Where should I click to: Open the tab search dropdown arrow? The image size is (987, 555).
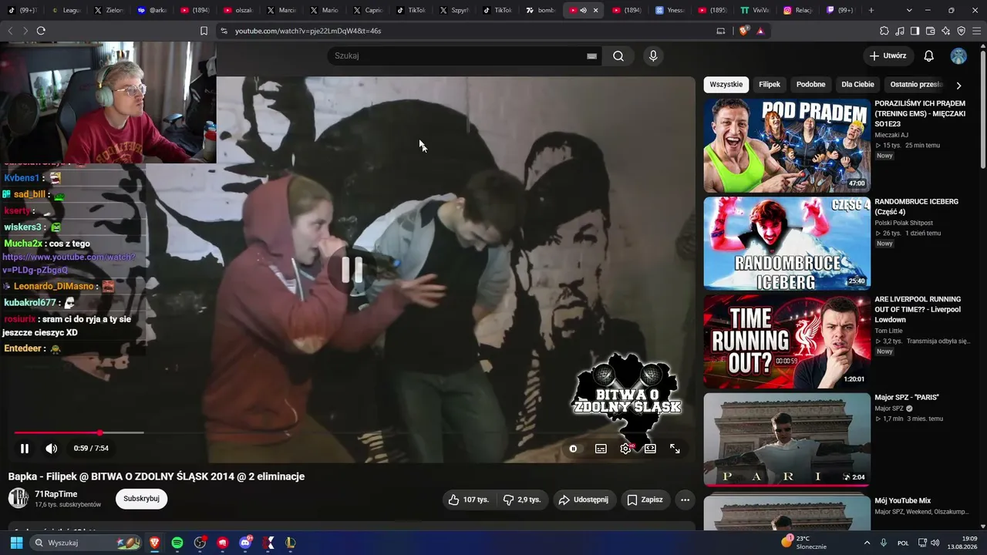(x=909, y=11)
